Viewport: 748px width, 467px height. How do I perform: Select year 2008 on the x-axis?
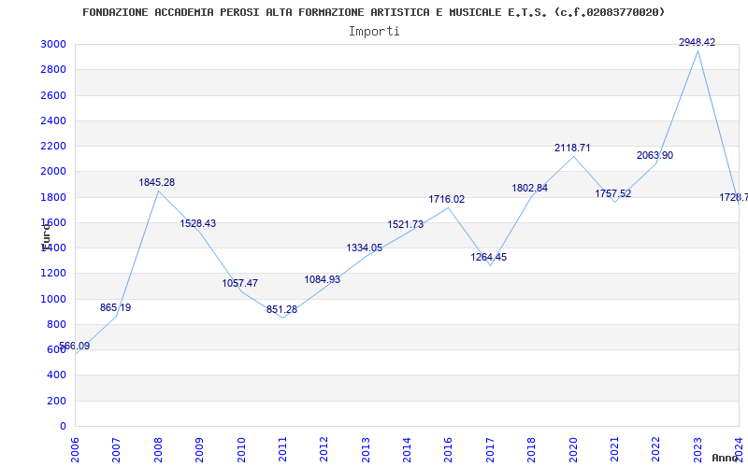pos(158,449)
